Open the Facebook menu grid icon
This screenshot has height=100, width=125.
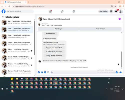(x=111, y=11)
